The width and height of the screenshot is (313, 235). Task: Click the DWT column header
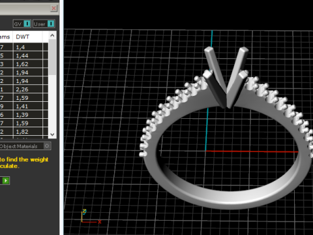(27, 37)
